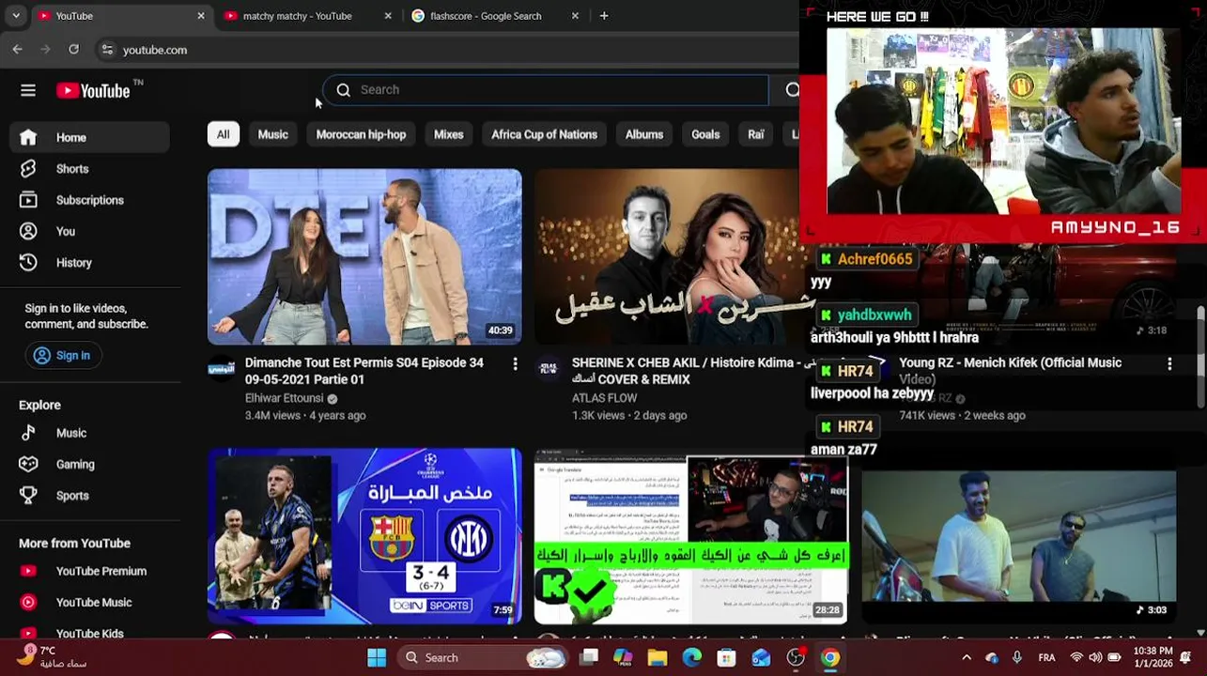The image size is (1207, 676).
Task: Click the Chrome taskbar icon
Action: (x=830, y=658)
